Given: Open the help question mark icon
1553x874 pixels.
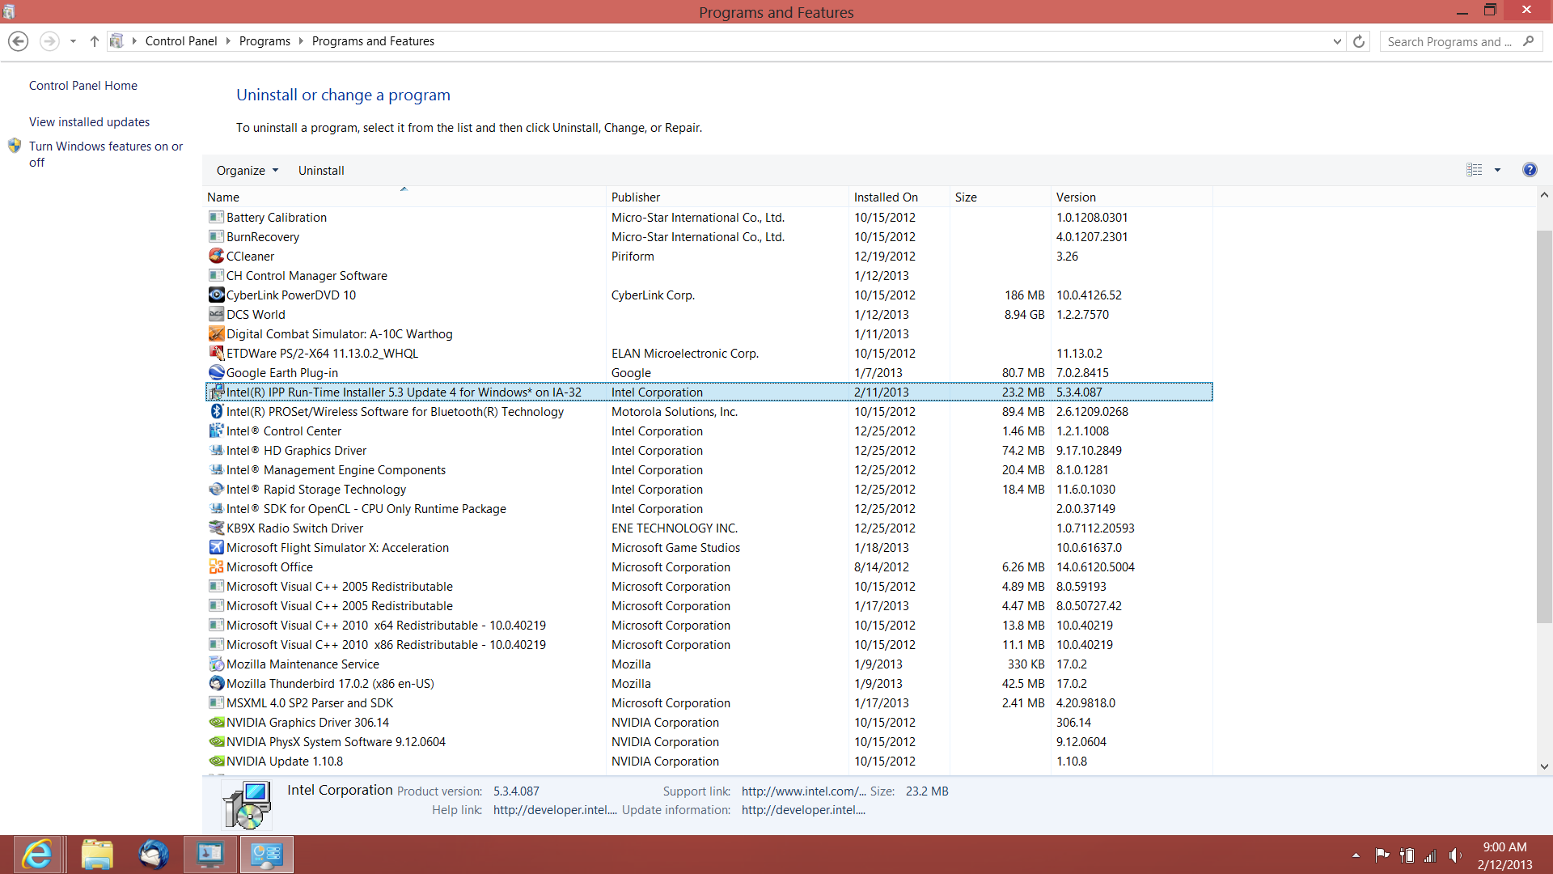Looking at the screenshot, I should tap(1529, 169).
